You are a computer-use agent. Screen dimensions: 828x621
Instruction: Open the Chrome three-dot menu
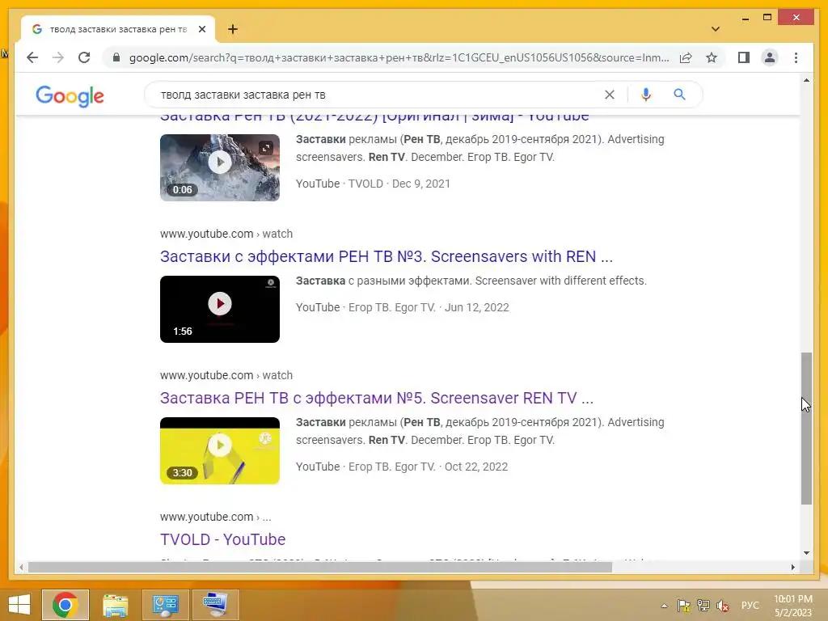tap(796, 57)
